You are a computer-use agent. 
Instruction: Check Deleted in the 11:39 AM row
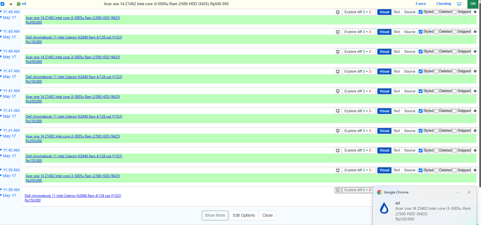coord(436,170)
